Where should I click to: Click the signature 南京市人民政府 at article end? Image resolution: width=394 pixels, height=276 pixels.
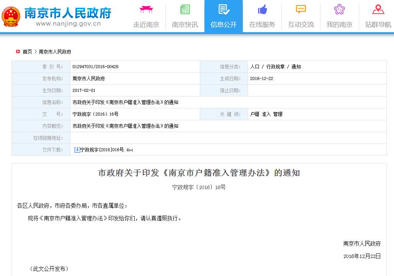tap(362, 243)
